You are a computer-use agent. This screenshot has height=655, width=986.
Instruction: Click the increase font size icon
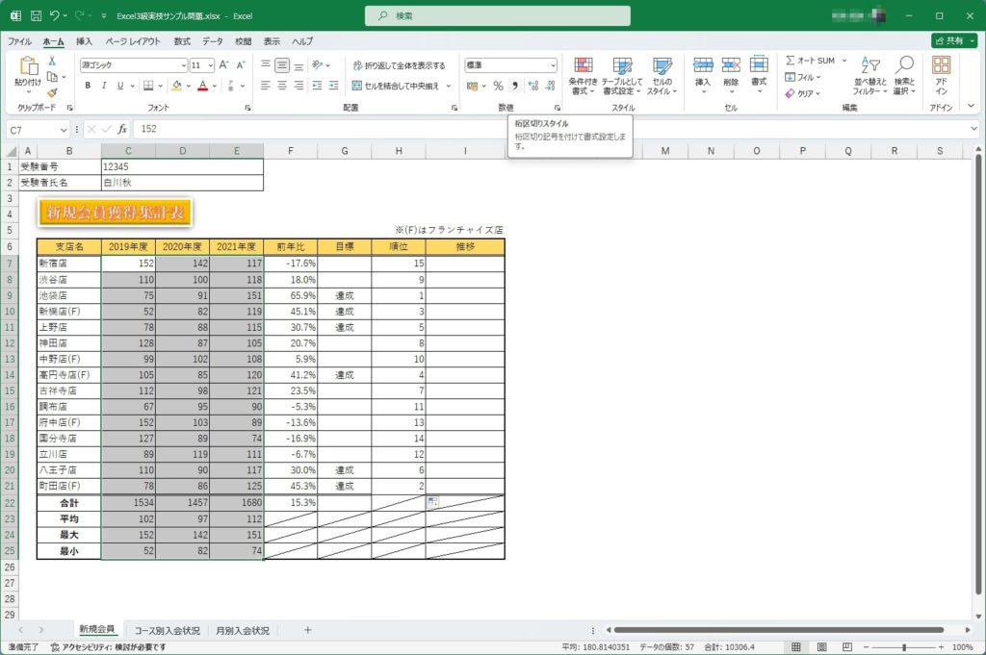tap(223, 65)
